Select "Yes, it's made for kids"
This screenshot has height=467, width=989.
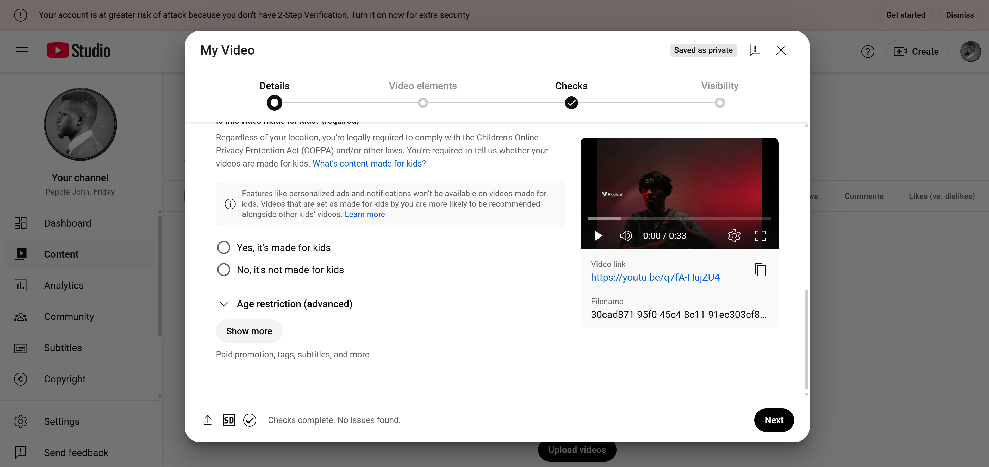pyautogui.click(x=223, y=247)
